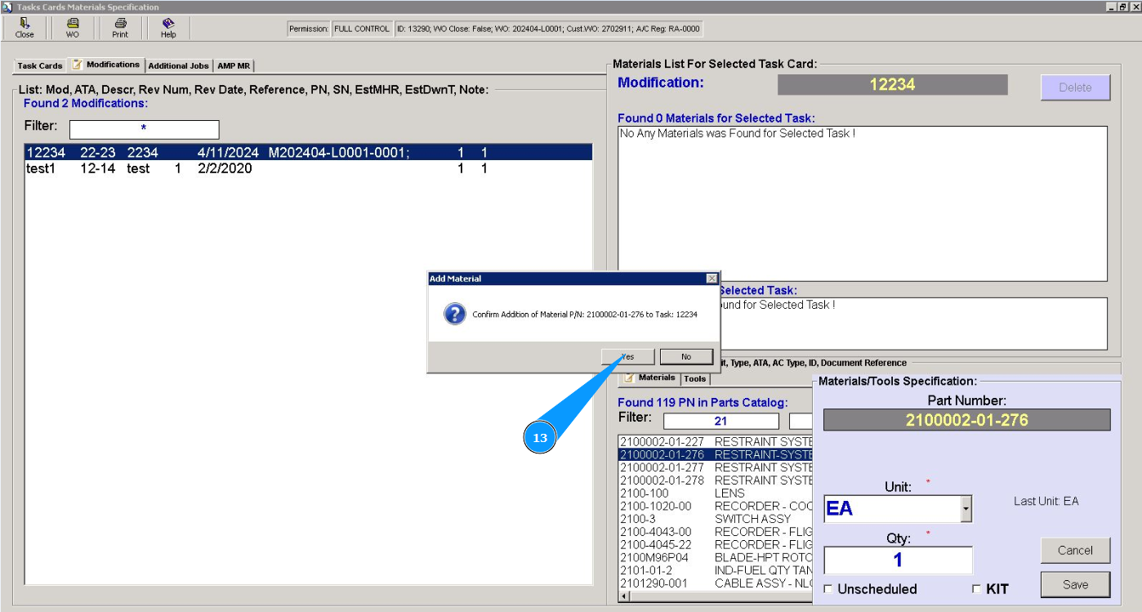Click the Delete button

[x=1075, y=87]
